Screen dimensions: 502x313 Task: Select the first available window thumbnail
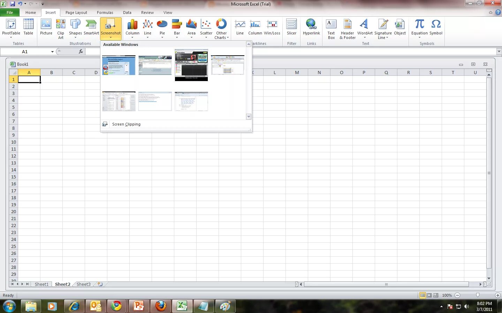click(119, 65)
